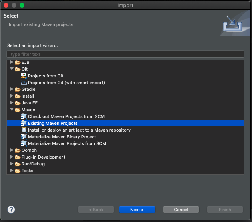Viewport: 252px width, 222px height.
Task: Focus the type filter text field
Action: 125,54
